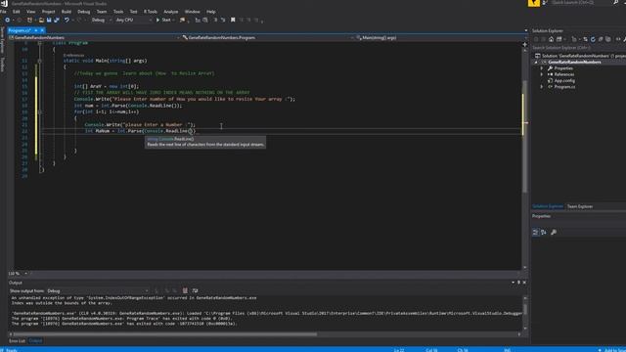Click the Save icon in the toolbar
The height and width of the screenshot is (352, 626).
click(49, 20)
